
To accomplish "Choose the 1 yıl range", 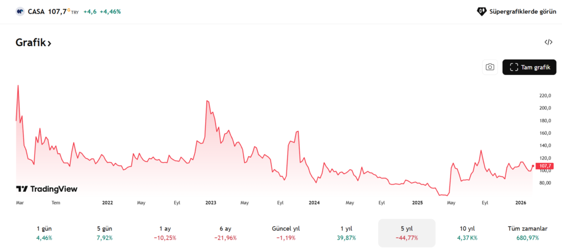I will [346, 233].
